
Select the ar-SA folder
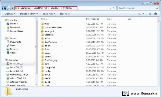click(x=47, y=38)
